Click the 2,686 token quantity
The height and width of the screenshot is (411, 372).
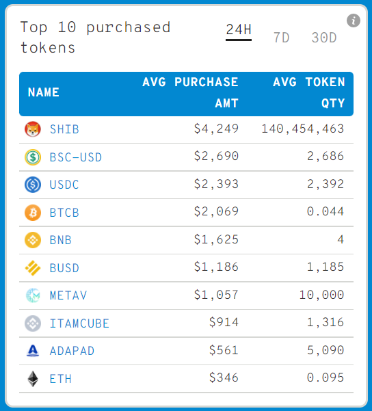325,156
